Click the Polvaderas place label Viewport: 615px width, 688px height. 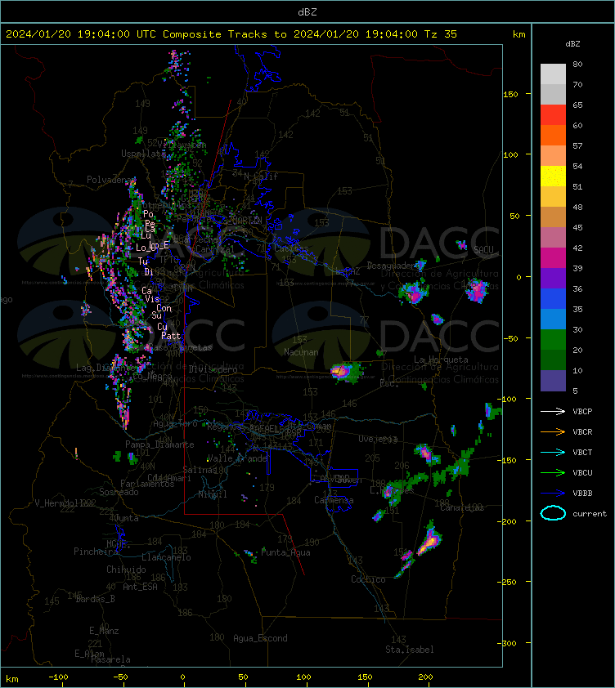tap(110, 180)
